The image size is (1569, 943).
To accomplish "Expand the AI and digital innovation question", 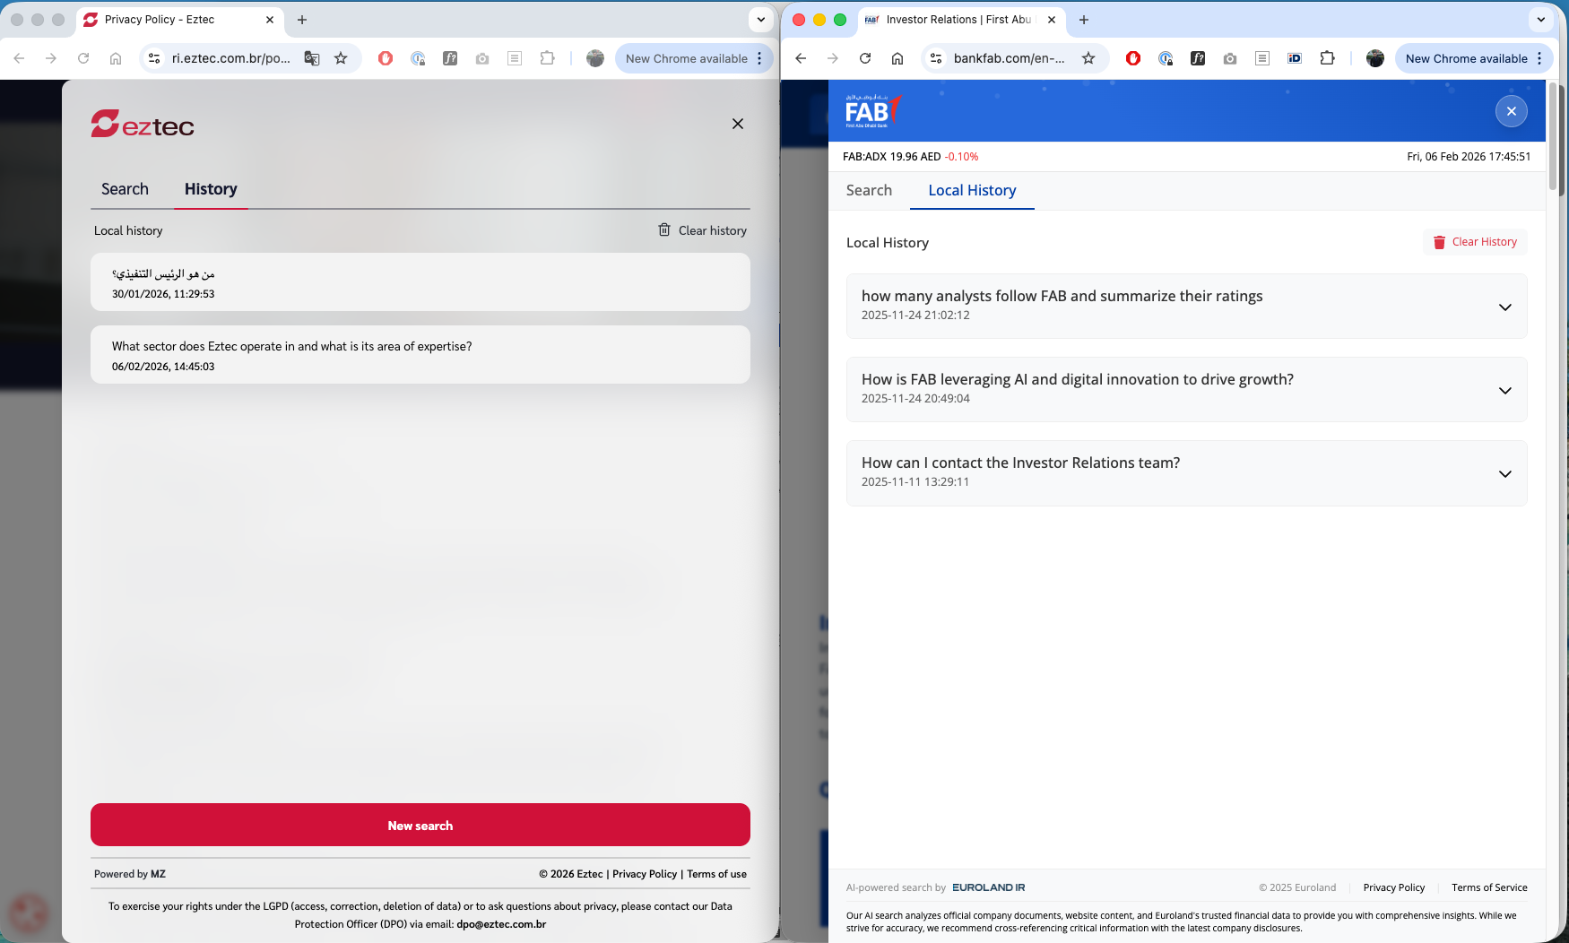I will coord(1504,390).
